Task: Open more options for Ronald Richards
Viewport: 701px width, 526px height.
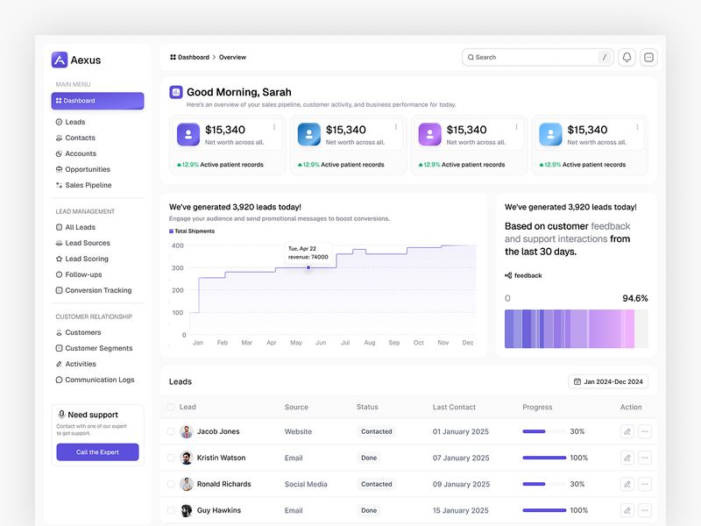Action: tap(645, 484)
